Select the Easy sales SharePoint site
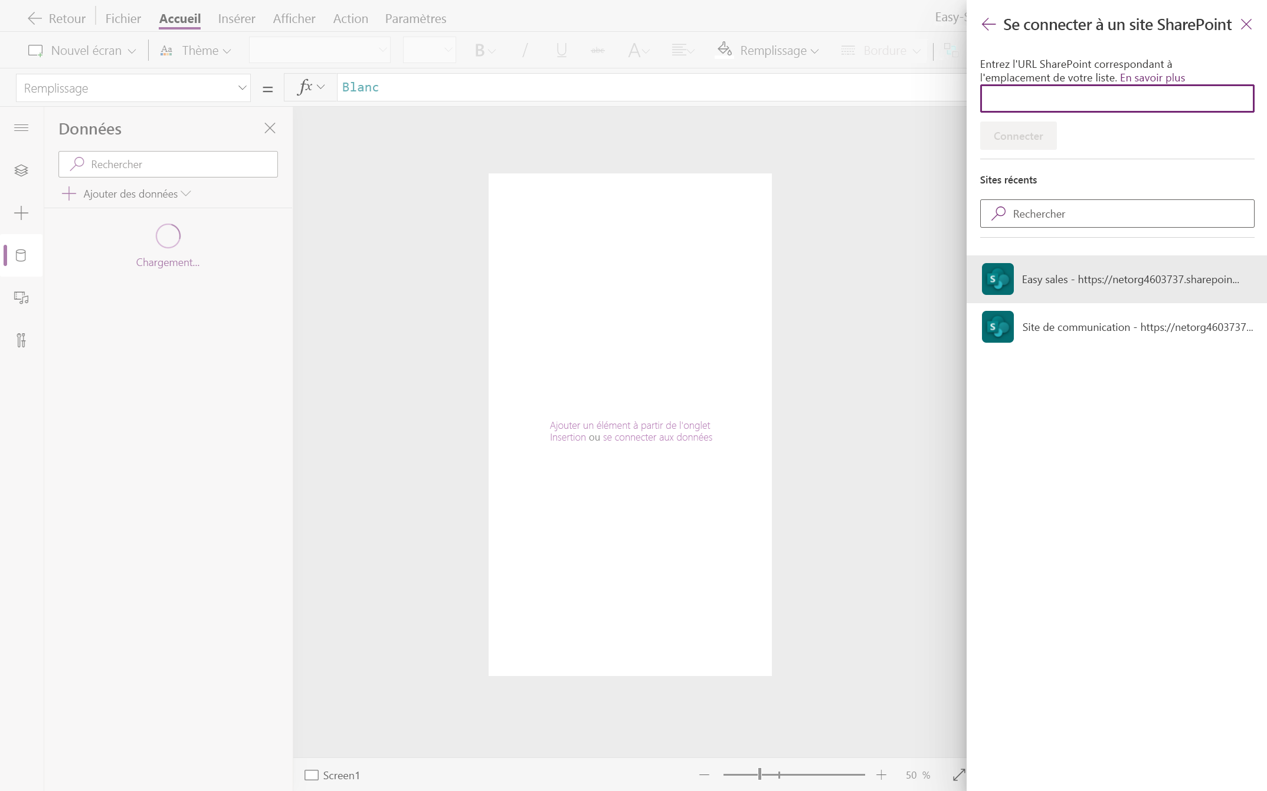1267x791 pixels. [1117, 279]
